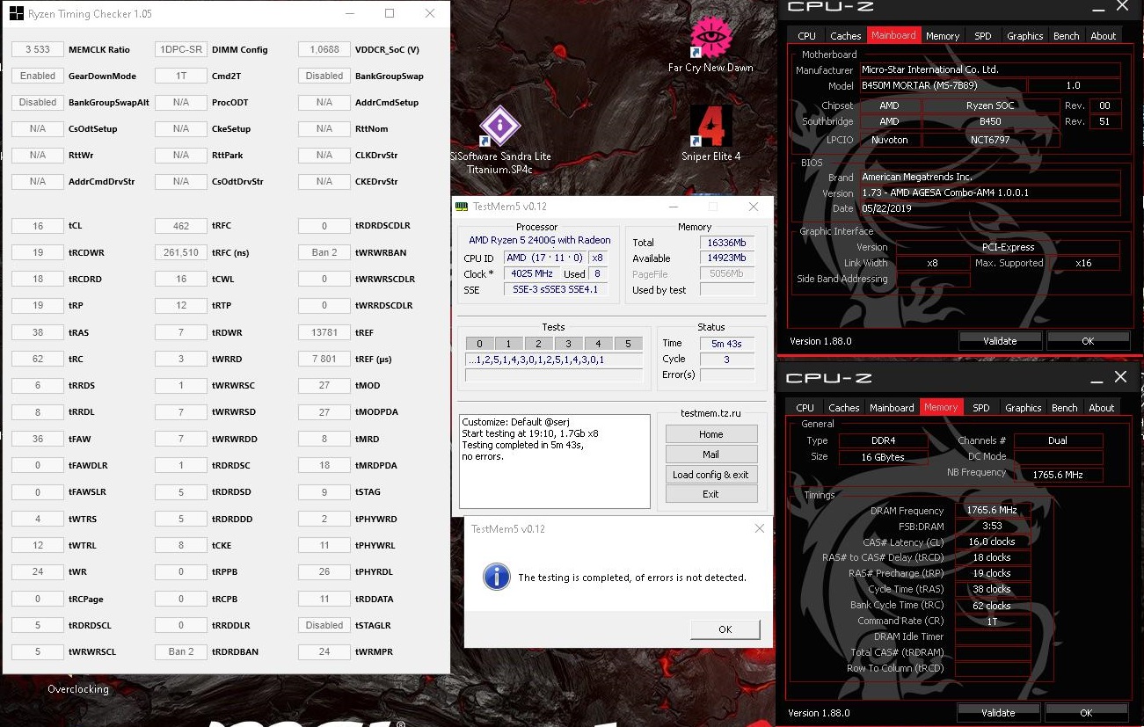Click tRDRDBAN field showing Ban 2

click(x=180, y=651)
